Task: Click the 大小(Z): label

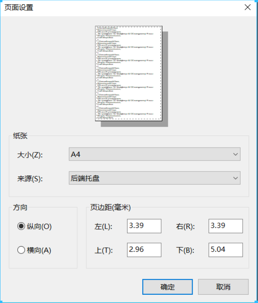Action: 30,155
